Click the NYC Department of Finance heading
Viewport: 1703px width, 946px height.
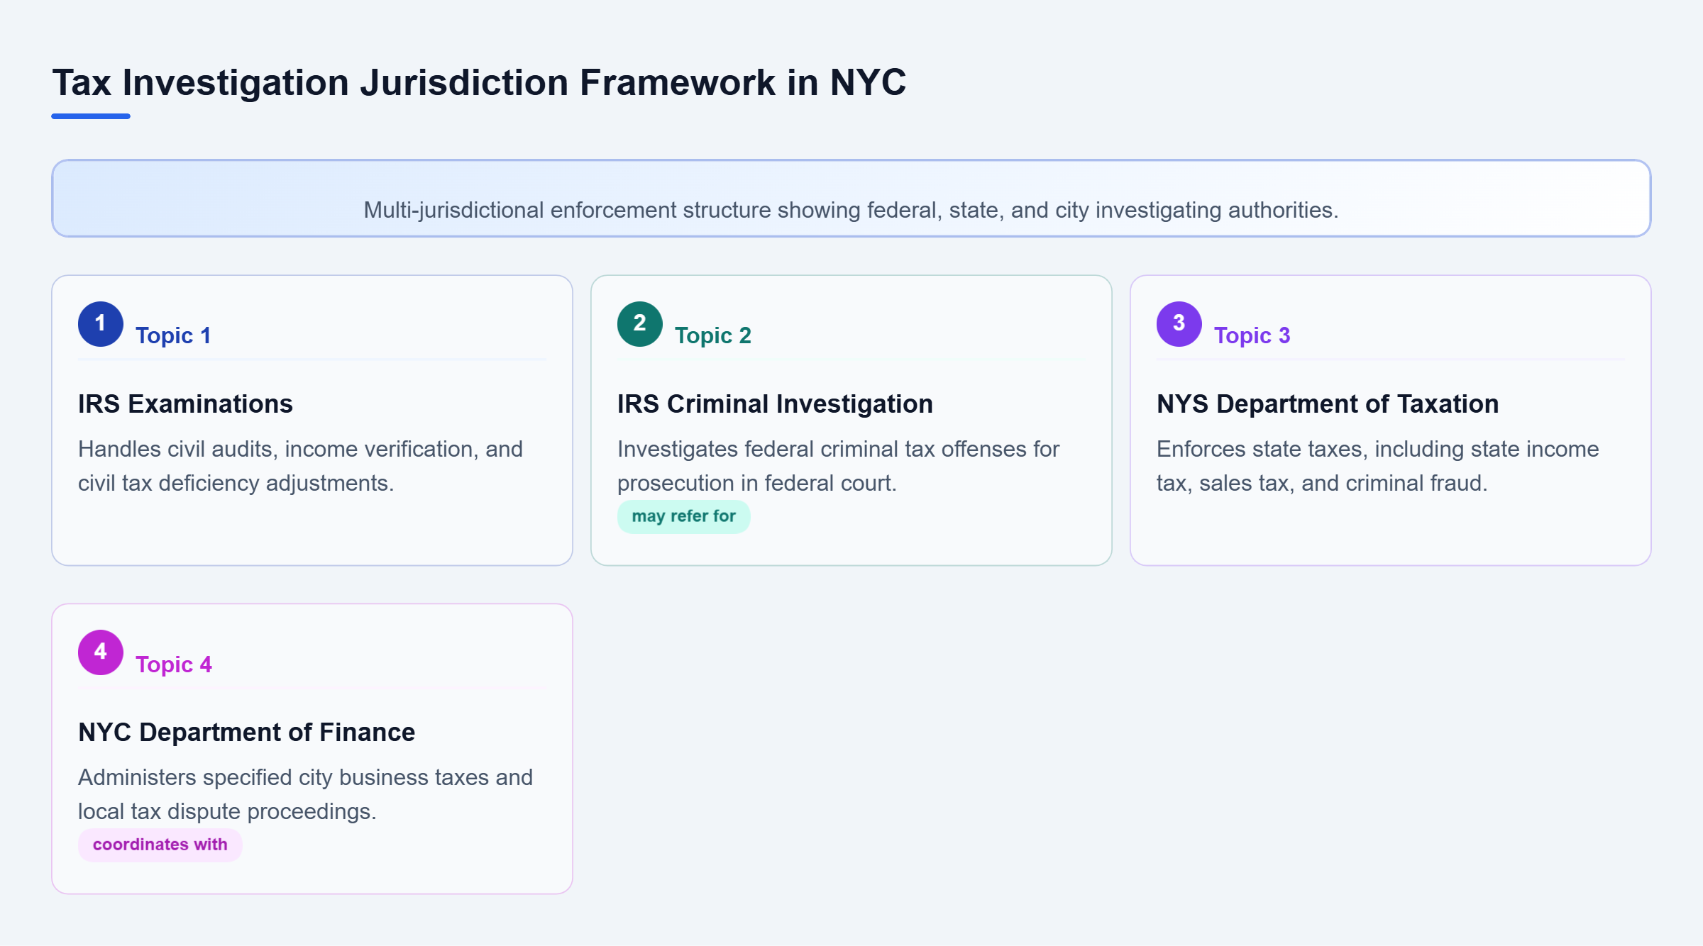pyautogui.click(x=246, y=733)
